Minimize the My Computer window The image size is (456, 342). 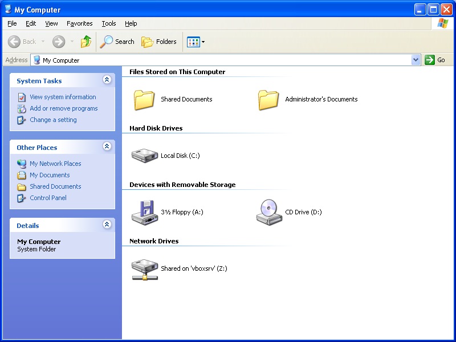pos(420,10)
